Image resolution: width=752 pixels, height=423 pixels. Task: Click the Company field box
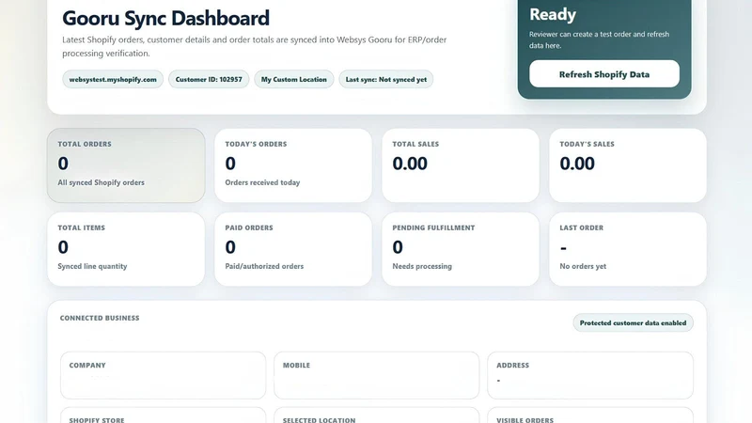pyautogui.click(x=163, y=375)
